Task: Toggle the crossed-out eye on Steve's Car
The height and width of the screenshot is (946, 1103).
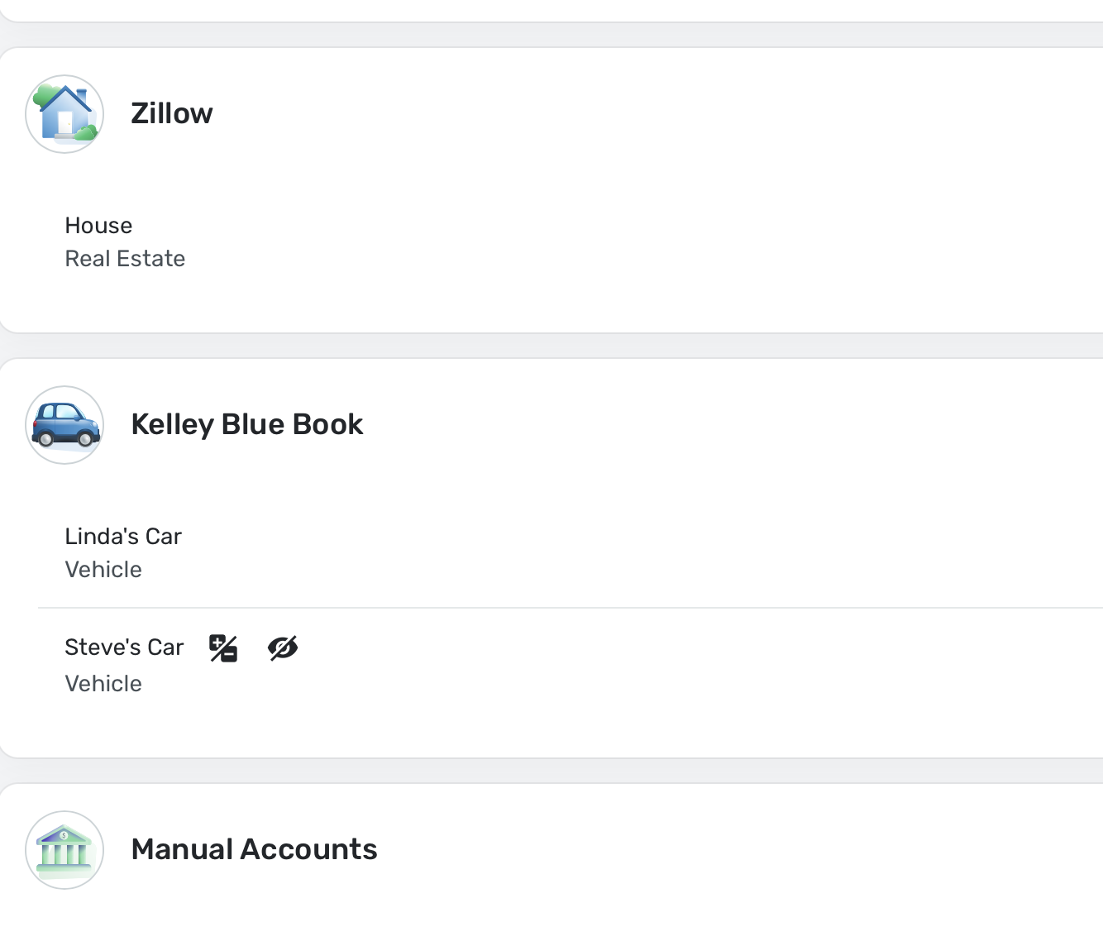Action: point(283,648)
